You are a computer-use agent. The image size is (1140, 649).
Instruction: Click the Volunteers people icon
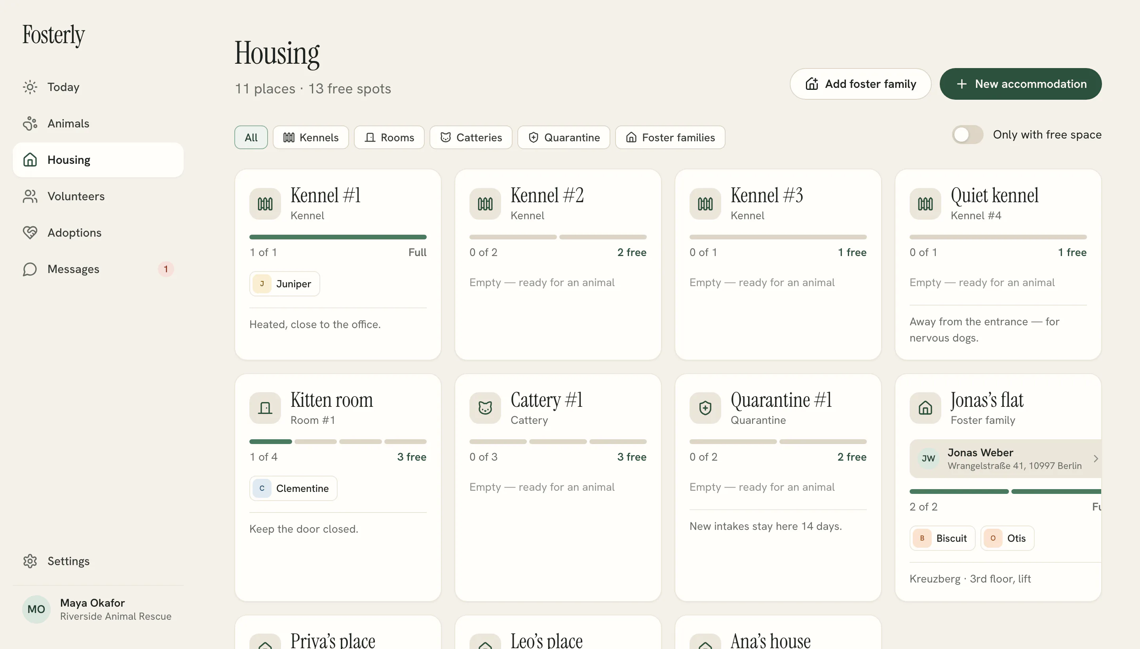pos(30,196)
